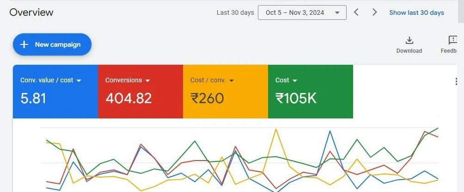Expand the Cost metric dropdown arrow

(x=295, y=81)
